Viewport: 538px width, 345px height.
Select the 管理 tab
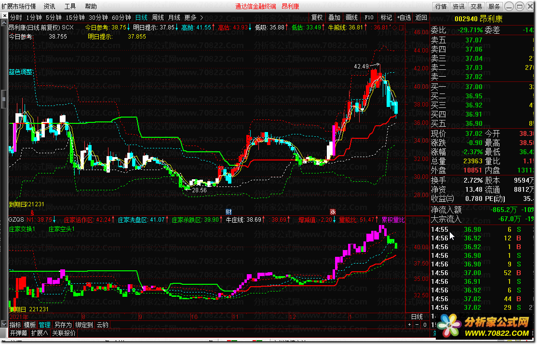(x=45, y=325)
